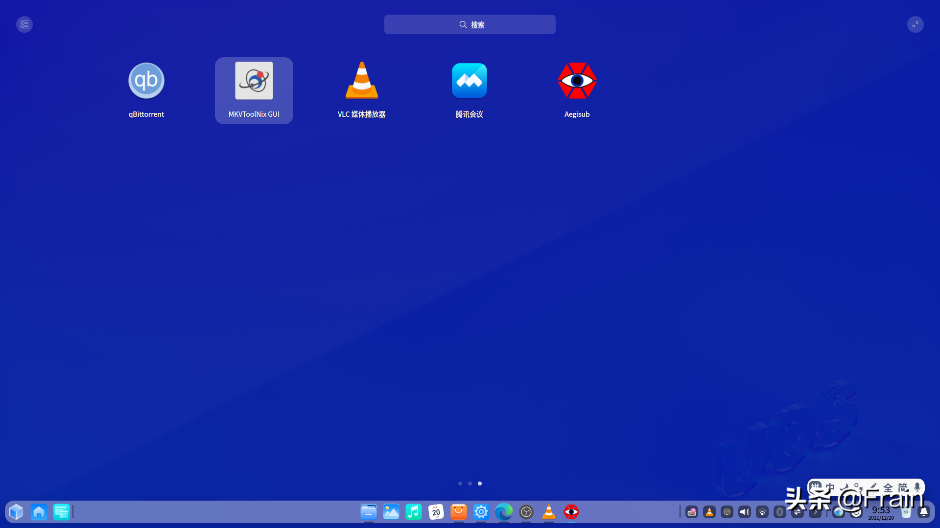The height and width of the screenshot is (528, 940).
Task: Open VLC cone in the center dock
Action: coord(548,512)
